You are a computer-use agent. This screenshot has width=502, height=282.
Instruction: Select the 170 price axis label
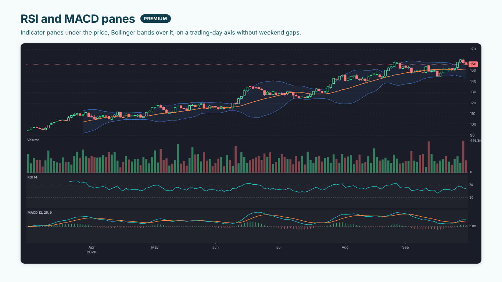(473, 49)
